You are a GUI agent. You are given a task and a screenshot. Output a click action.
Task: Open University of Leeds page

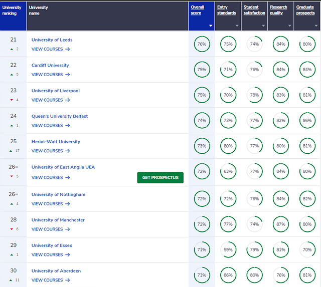point(52,40)
